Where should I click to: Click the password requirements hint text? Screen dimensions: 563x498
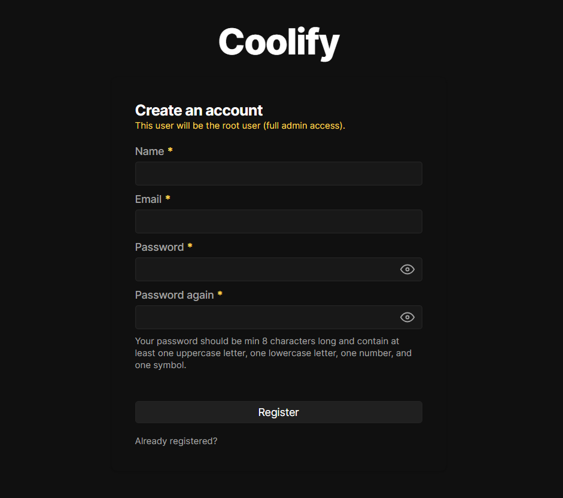coord(273,353)
